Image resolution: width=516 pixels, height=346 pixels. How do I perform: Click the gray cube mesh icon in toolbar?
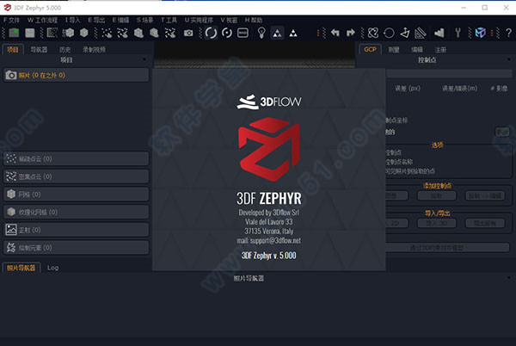[84, 33]
